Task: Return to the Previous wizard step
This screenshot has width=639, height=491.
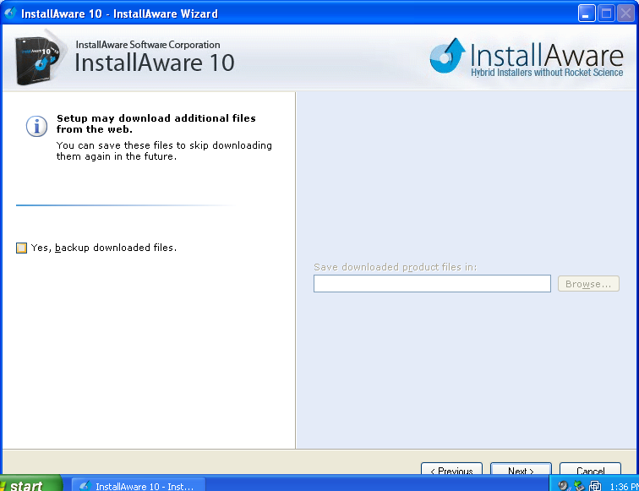Action: pos(451,468)
